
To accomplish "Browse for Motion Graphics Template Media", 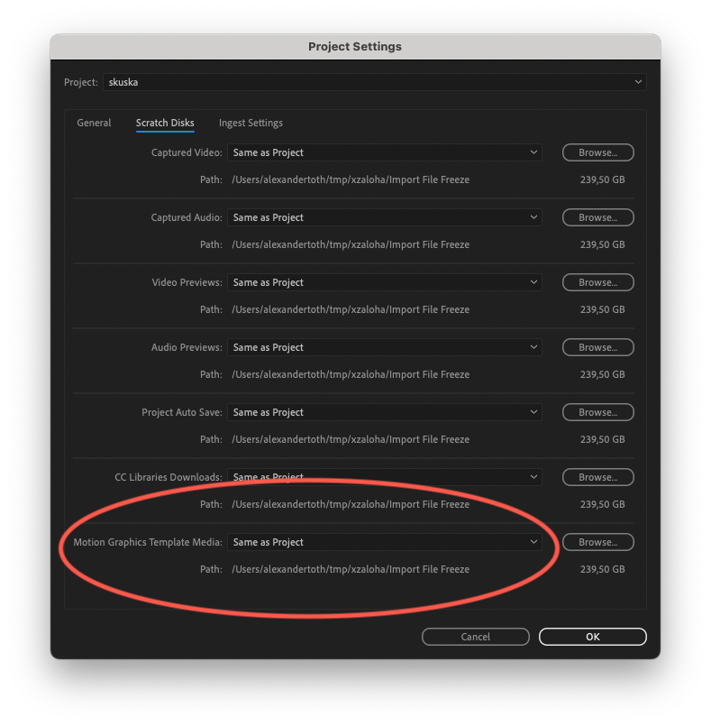I will click(597, 542).
